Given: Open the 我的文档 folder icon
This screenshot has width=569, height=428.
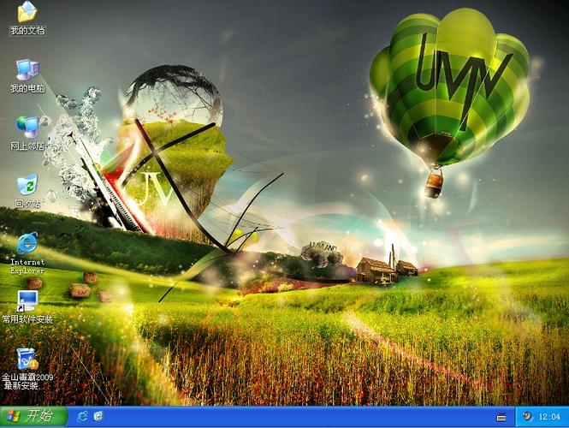Looking at the screenshot, I should click(x=27, y=12).
